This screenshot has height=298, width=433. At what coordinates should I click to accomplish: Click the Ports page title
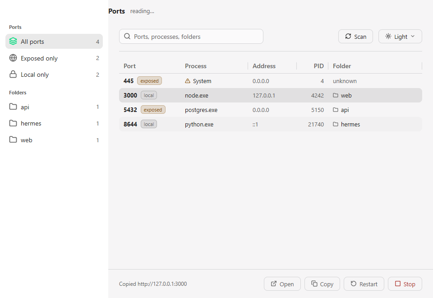tap(116, 11)
